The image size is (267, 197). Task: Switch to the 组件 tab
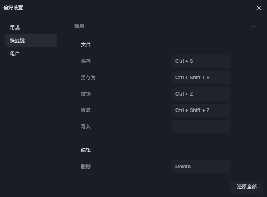tap(15, 54)
